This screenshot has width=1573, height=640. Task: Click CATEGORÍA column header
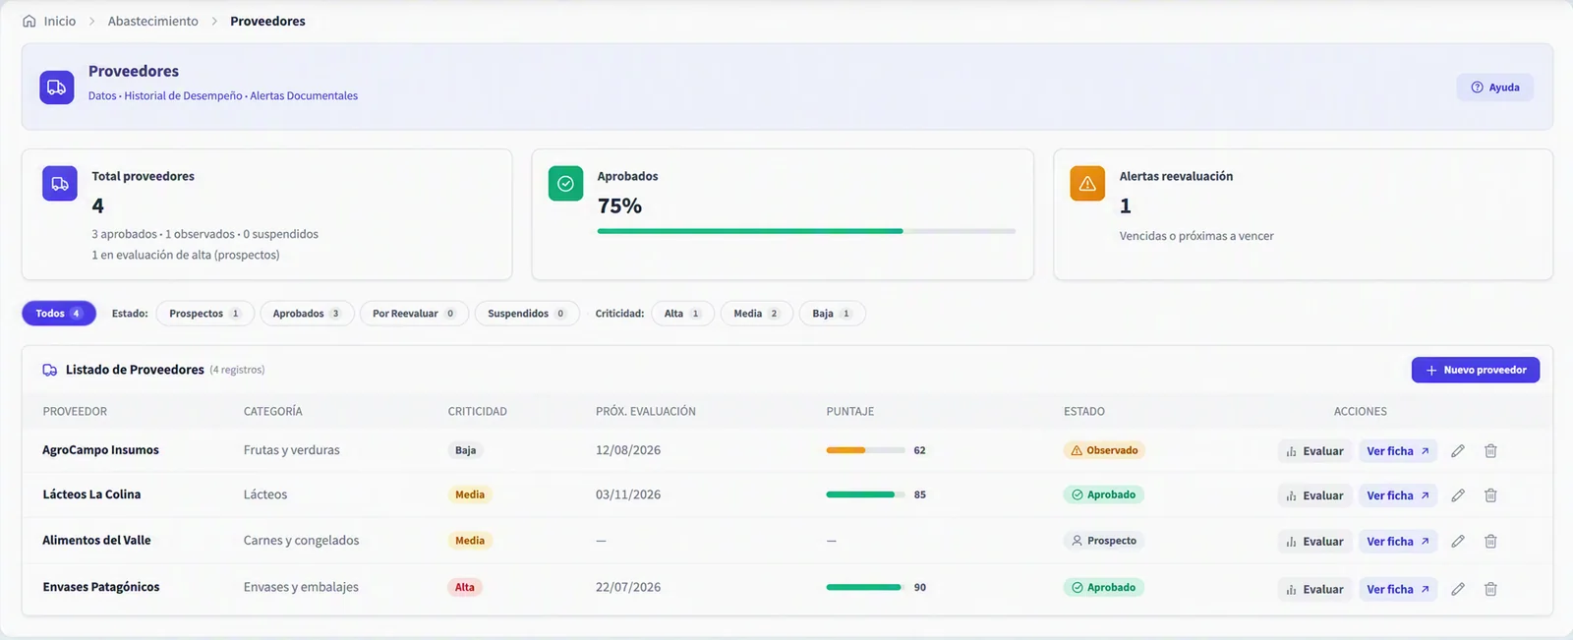tap(273, 411)
